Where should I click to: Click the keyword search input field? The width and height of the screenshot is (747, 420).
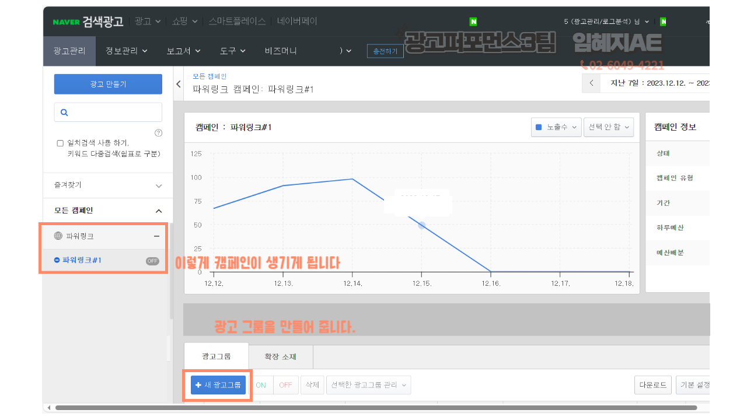click(x=108, y=113)
